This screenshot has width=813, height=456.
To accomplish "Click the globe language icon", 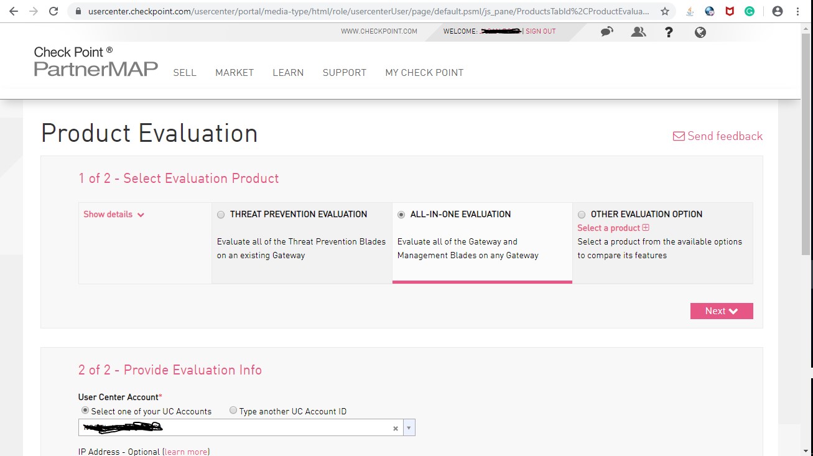I will click(700, 32).
